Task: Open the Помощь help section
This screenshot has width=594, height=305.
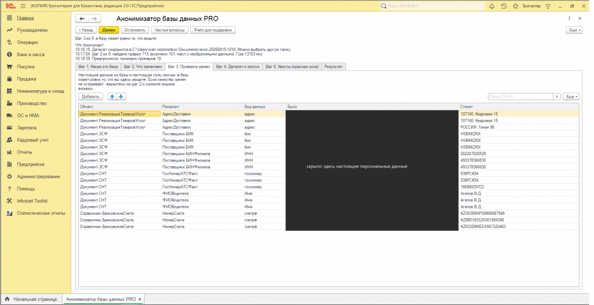Action: [x=26, y=189]
